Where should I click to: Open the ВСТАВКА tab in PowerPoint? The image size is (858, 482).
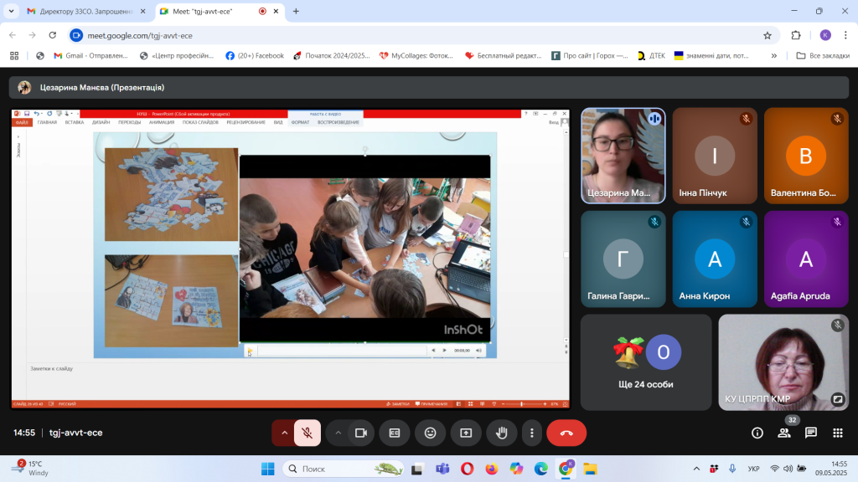(75, 122)
